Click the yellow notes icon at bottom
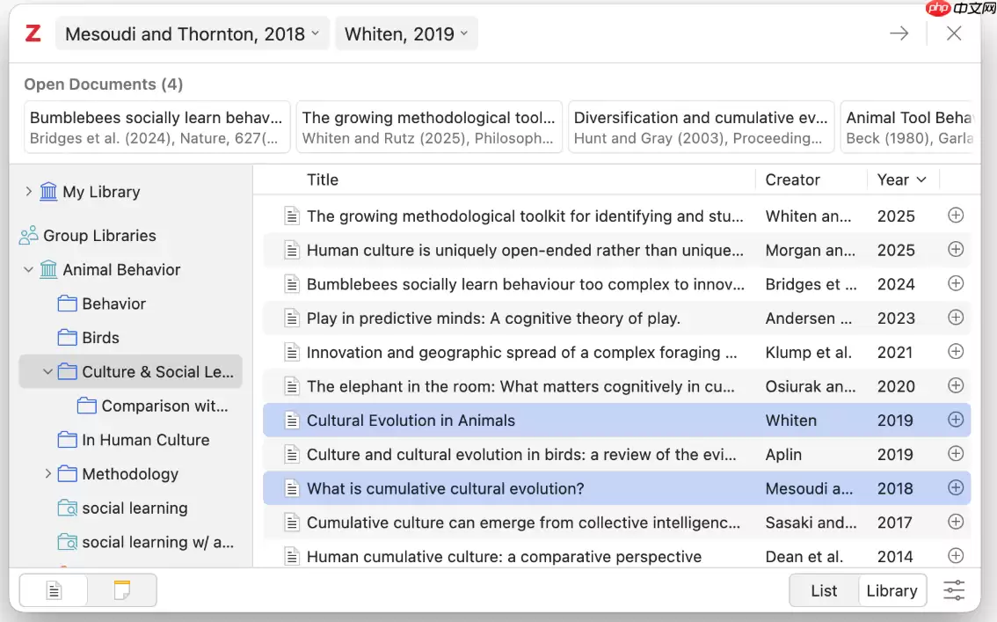The height and width of the screenshot is (622, 997). coord(122,590)
